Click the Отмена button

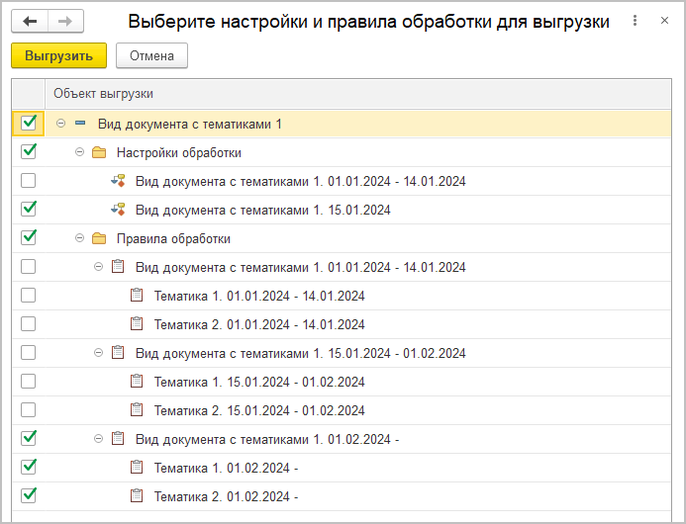[x=151, y=56]
